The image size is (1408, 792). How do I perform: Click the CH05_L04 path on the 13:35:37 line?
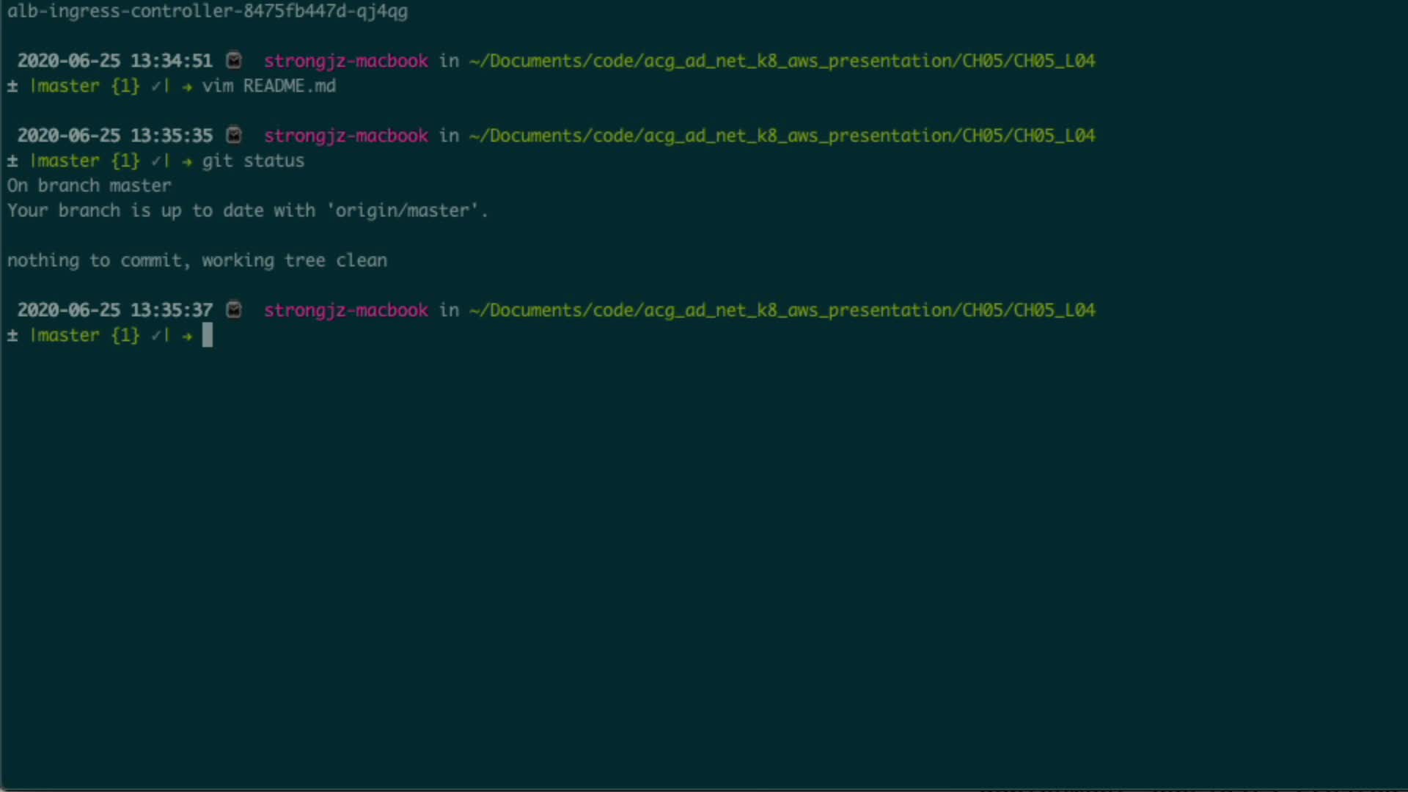[1055, 310]
